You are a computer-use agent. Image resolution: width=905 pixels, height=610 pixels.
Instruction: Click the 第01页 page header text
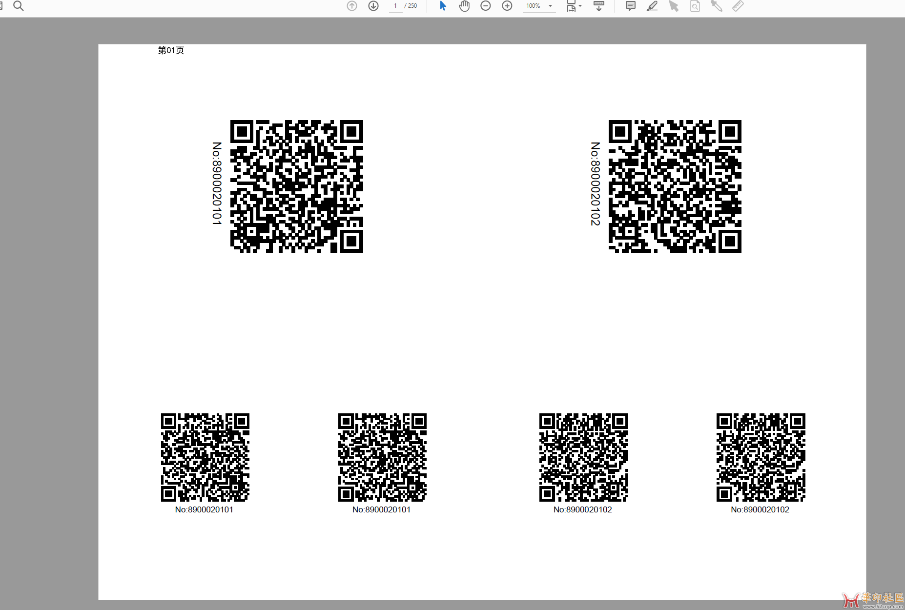(x=171, y=50)
